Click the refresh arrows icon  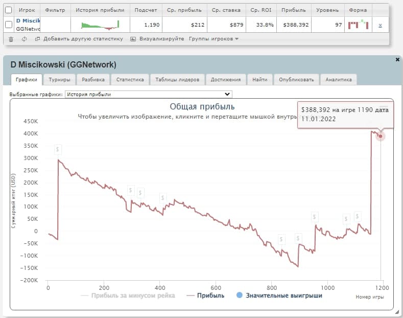(x=24, y=39)
